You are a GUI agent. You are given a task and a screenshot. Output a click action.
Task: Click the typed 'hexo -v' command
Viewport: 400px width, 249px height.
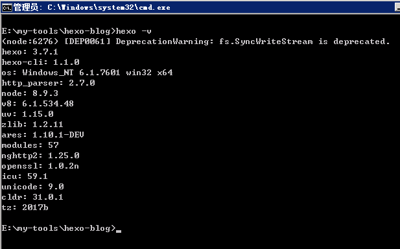click(134, 31)
